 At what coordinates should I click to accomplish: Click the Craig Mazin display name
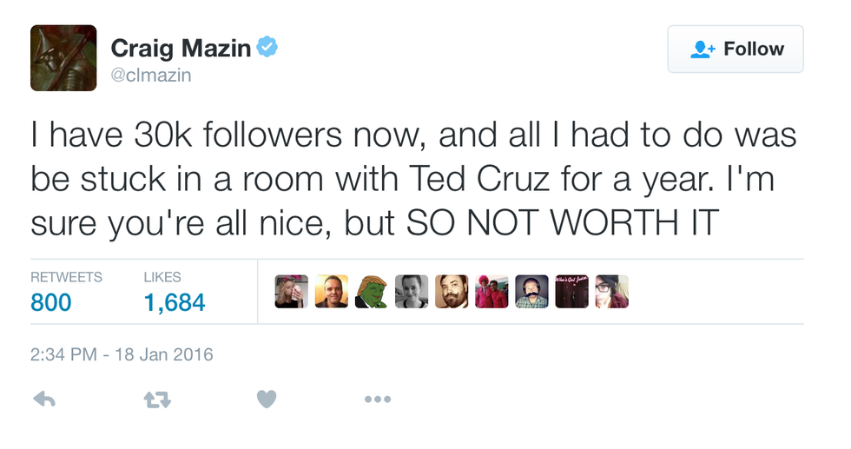pyautogui.click(x=180, y=50)
